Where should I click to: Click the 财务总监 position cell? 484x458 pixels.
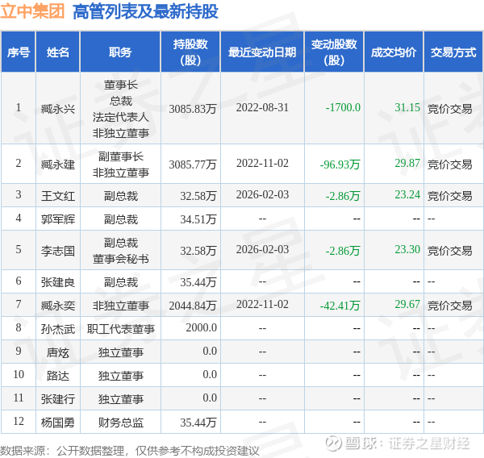click(121, 423)
